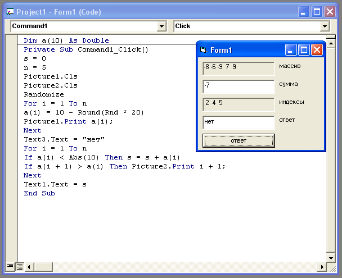The width and height of the screenshot is (342, 278).
Task: Click the Form1 title bar text
Action: [221, 51]
